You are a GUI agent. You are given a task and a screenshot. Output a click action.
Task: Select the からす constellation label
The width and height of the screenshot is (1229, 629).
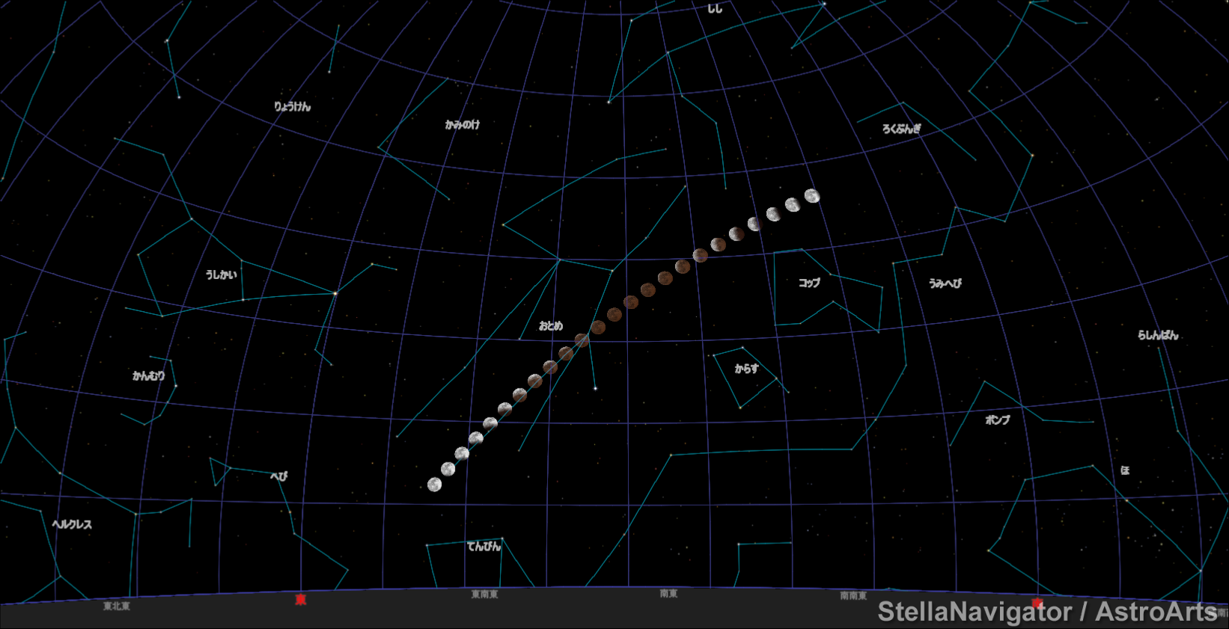pos(746,369)
